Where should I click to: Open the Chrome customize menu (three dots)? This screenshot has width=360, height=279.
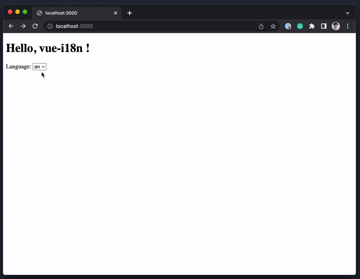pyautogui.click(x=348, y=26)
